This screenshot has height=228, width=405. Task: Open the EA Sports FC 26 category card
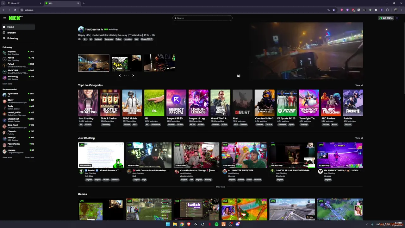point(287,103)
